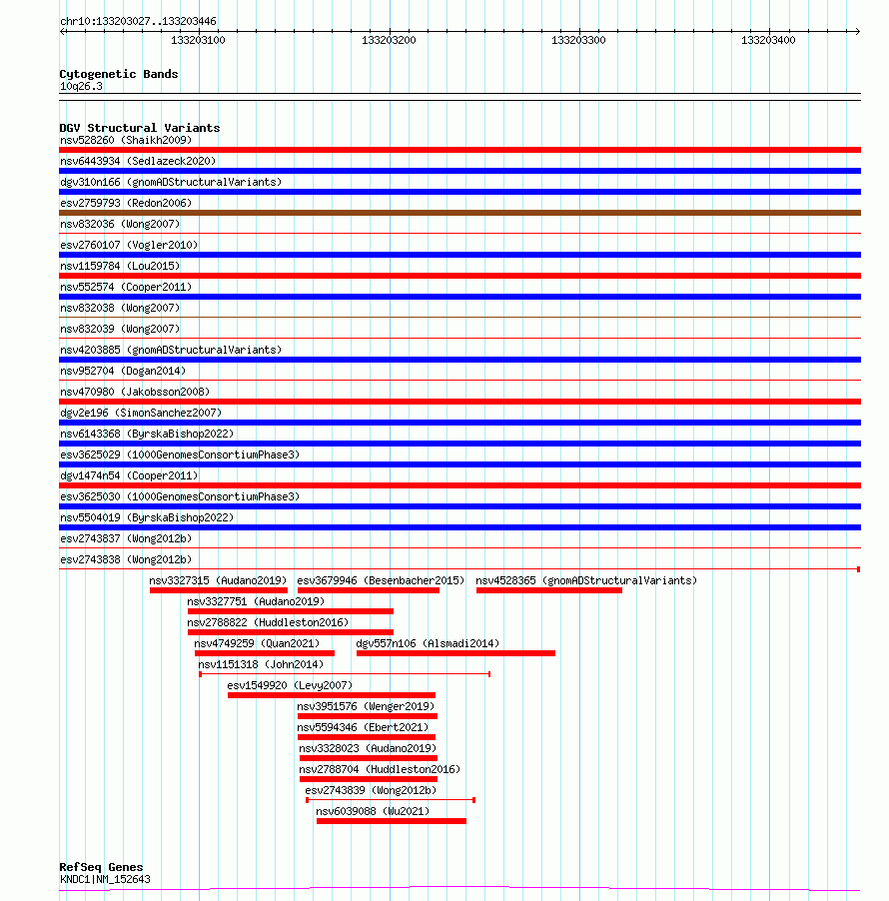The height and width of the screenshot is (901, 889).
Task: Click nsv832038 (Wong2007) label
Action: (120, 308)
